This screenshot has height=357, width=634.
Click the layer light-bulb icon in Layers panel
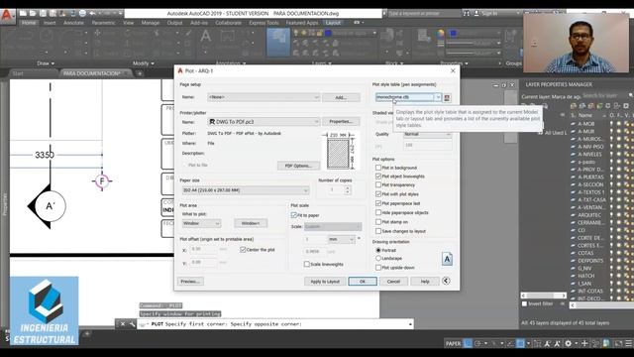[296, 33]
